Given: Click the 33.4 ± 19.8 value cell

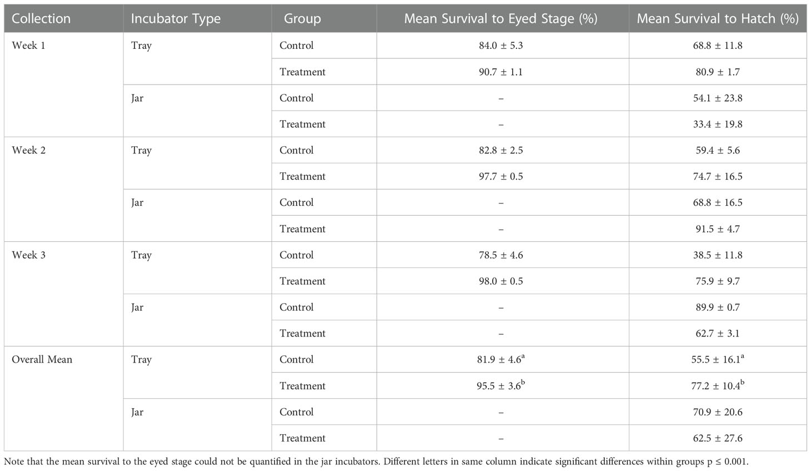Looking at the screenshot, I should click(717, 124).
